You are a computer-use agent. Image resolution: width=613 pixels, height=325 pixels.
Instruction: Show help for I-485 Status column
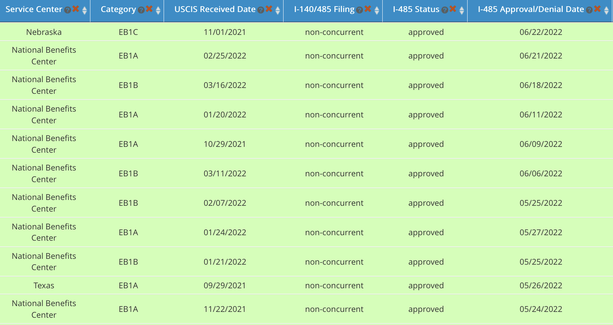445,10
